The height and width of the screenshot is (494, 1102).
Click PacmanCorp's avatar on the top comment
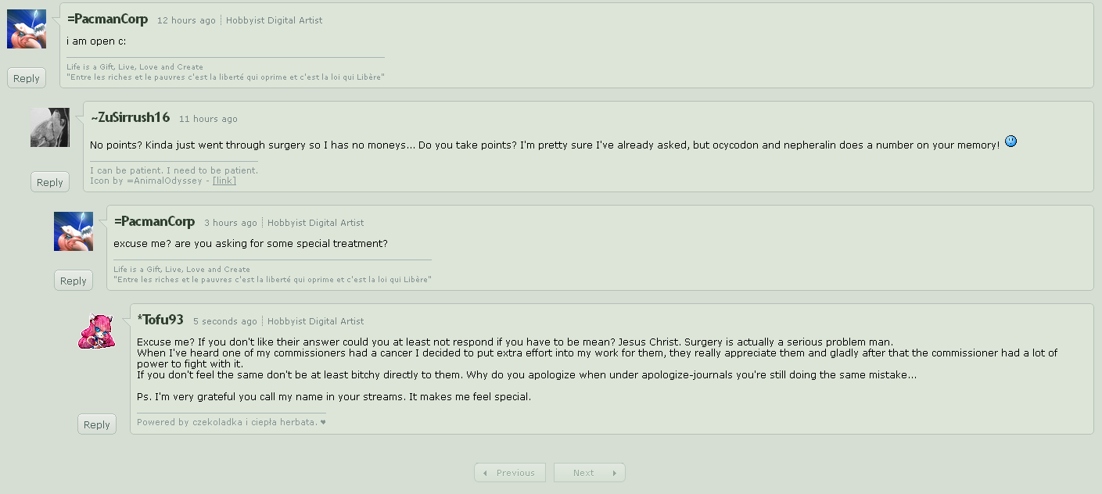click(27, 29)
